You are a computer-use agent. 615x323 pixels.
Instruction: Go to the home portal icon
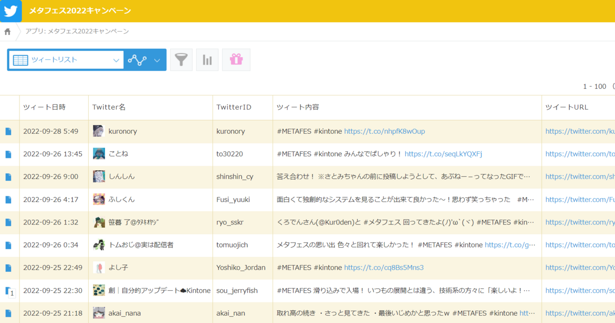coord(7,32)
